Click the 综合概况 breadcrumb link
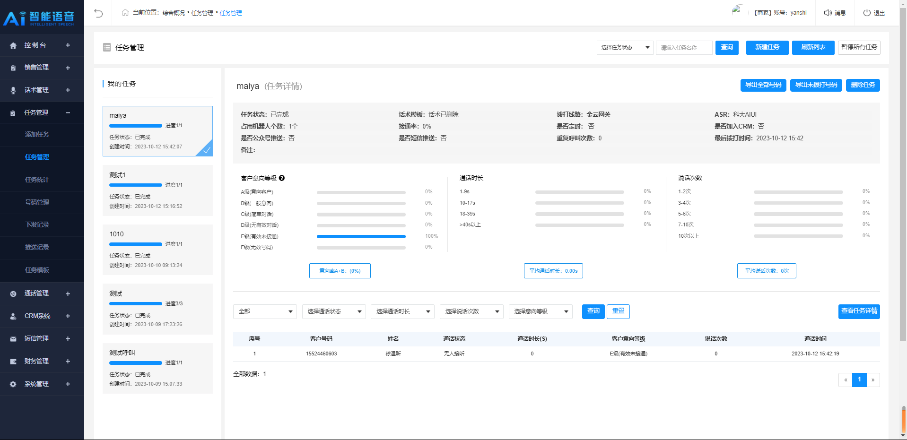This screenshot has width=907, height=440. pyautogui.click(x=174, y=13)
